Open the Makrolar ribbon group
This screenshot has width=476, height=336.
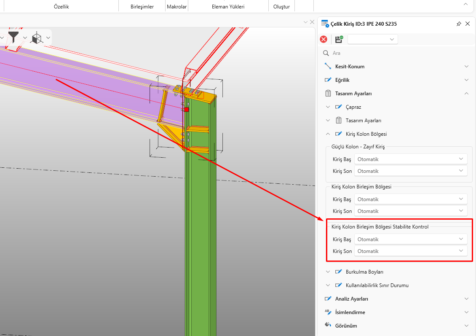176,7
